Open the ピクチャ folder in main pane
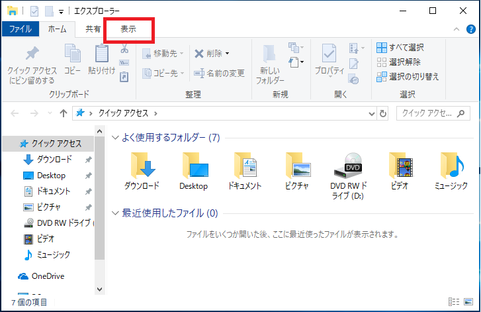Screen dimensions: 481x312 point(296,172)
